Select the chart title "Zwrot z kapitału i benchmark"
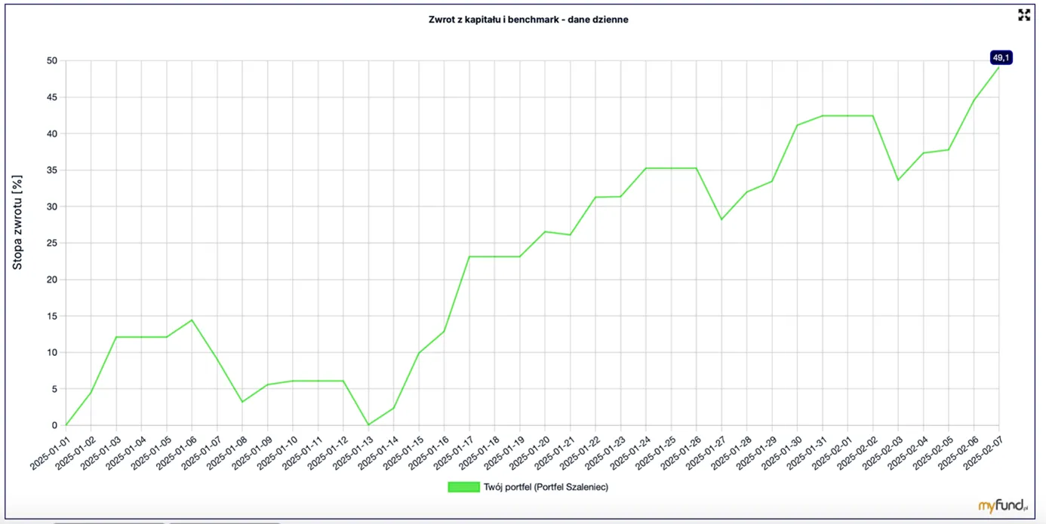This screenshot has height=524, width=1046. click(x=494, y=20)
